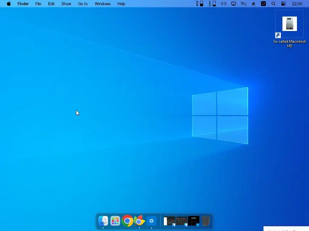
Task: Open the Edit menu
Action: (51, 4)
